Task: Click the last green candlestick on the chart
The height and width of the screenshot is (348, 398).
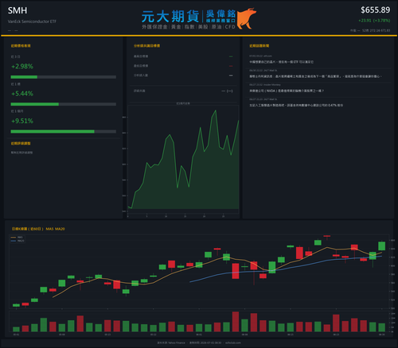Action: click(382, 246)
